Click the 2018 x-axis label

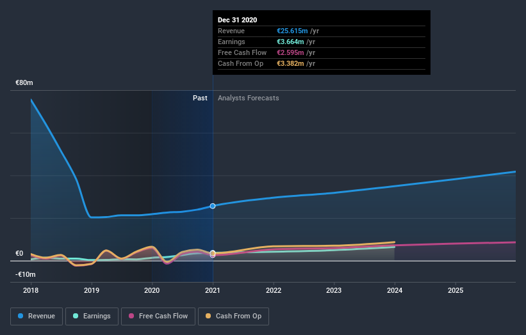coord(31,290)
